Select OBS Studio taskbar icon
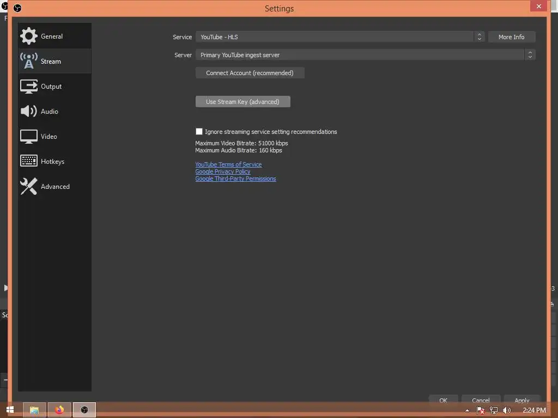 [x=84, y=410]
